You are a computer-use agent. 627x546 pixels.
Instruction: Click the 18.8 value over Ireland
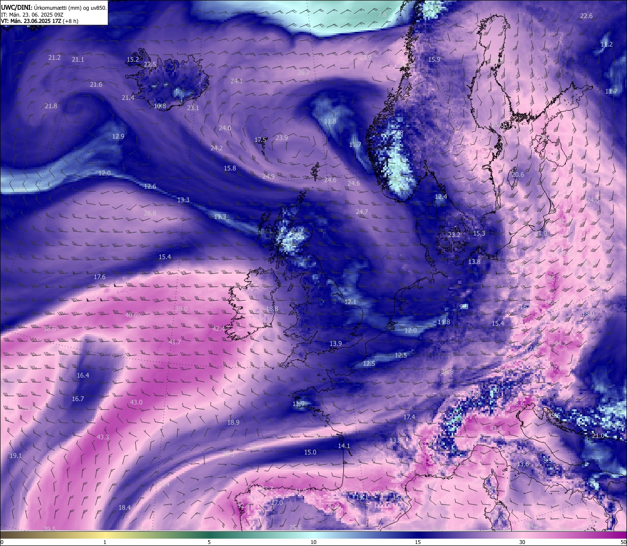point(272,309)
